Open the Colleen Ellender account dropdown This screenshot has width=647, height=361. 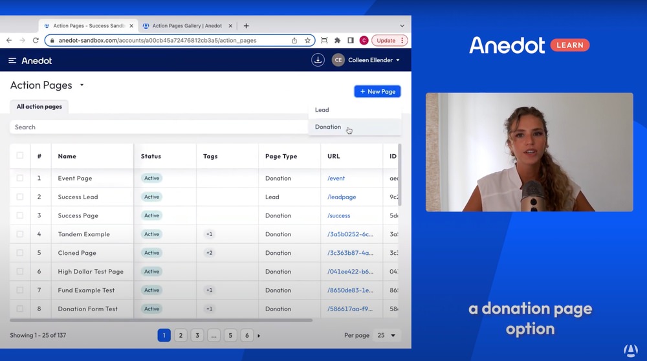coord(374,60)
